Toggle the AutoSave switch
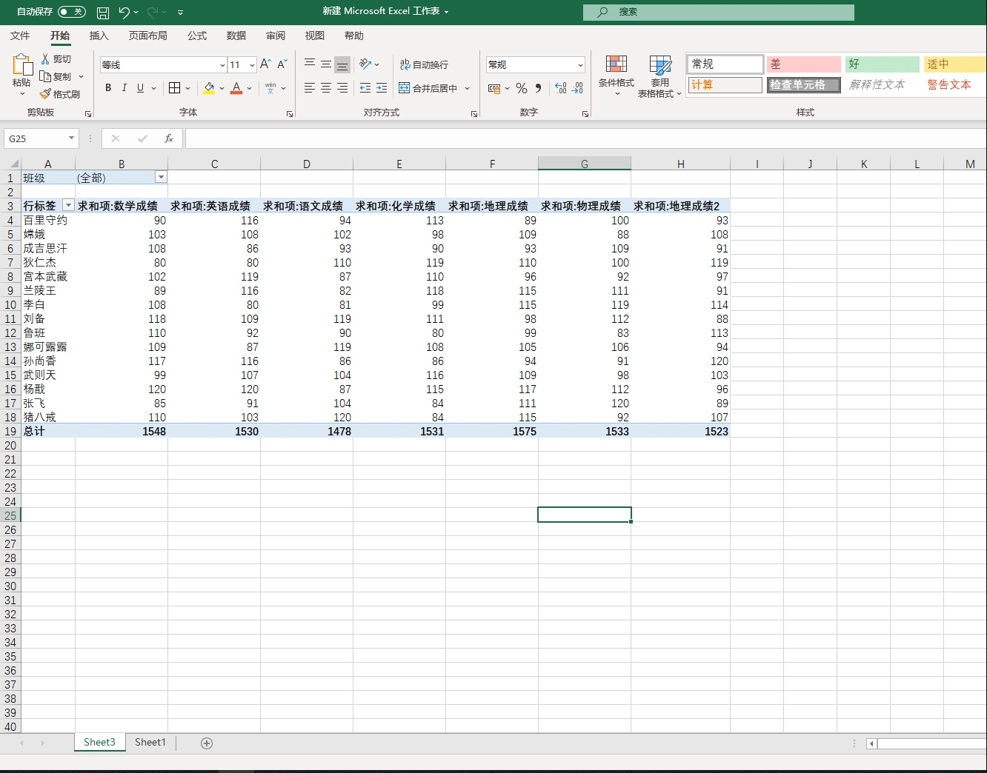This screenshot has width=987, height=773. pyautogui.click(x=71, y=12)
